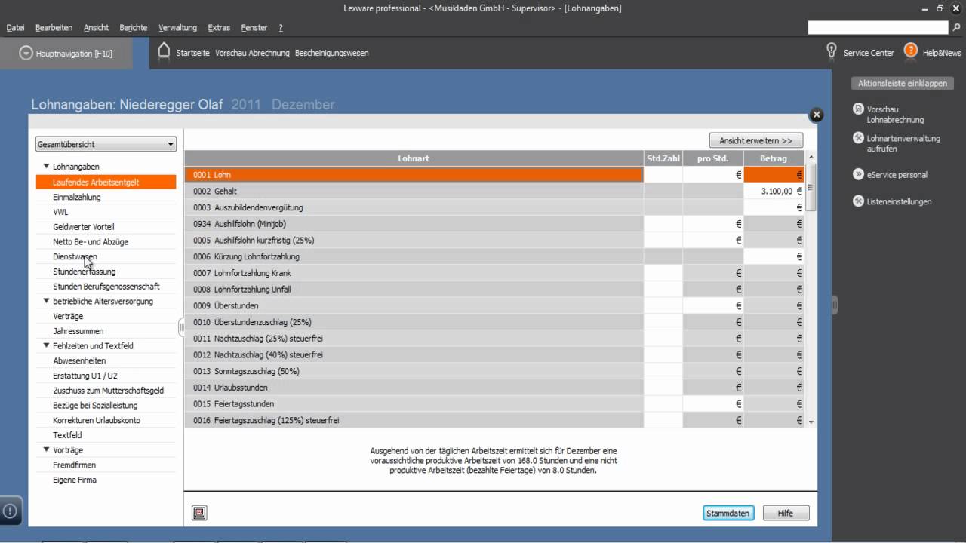The image size is (966, 543).
Task: Click the up arrow of the table scrollbar
Action: (x=811, y=157)
